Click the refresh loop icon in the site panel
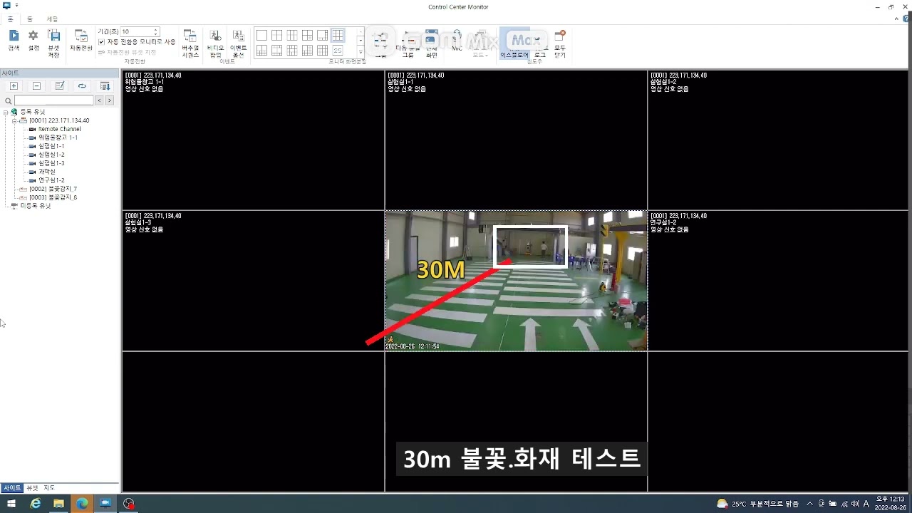Screen dimensions: 912x513 (x=82, y=86)
